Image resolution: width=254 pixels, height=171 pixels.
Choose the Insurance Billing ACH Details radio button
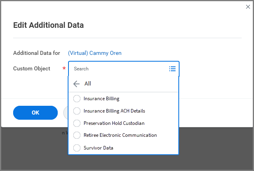pos(77,111)
